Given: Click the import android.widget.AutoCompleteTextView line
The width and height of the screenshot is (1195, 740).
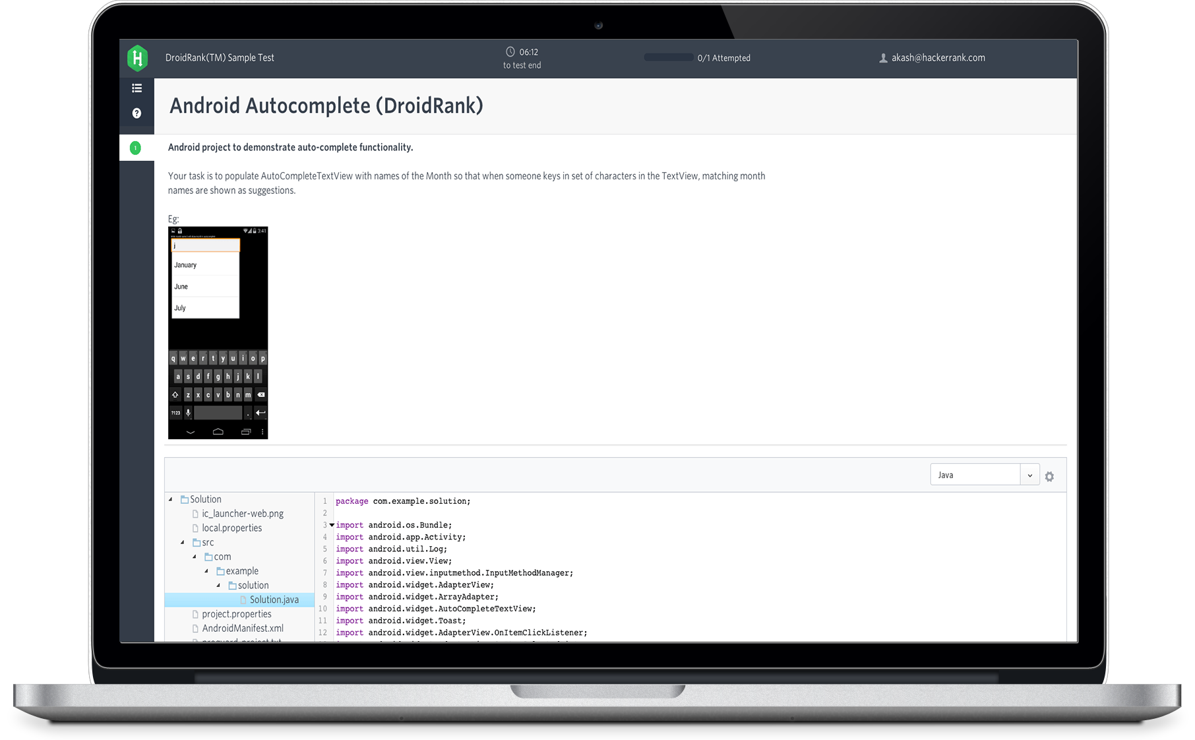Looking at the screenshot, I should tap(436, 609).
